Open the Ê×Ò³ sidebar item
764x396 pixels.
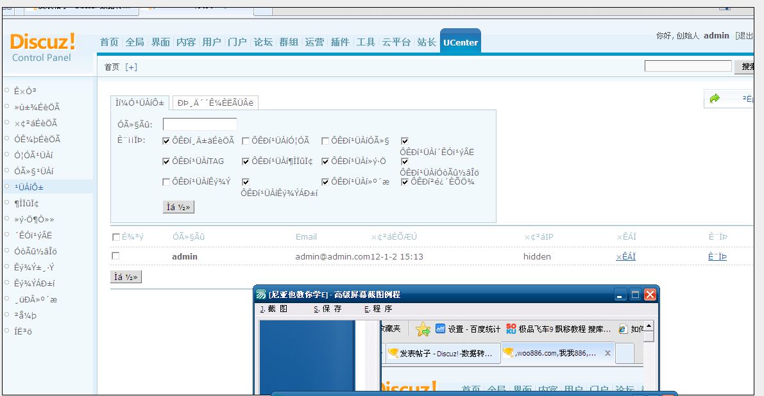click(25, 91)
